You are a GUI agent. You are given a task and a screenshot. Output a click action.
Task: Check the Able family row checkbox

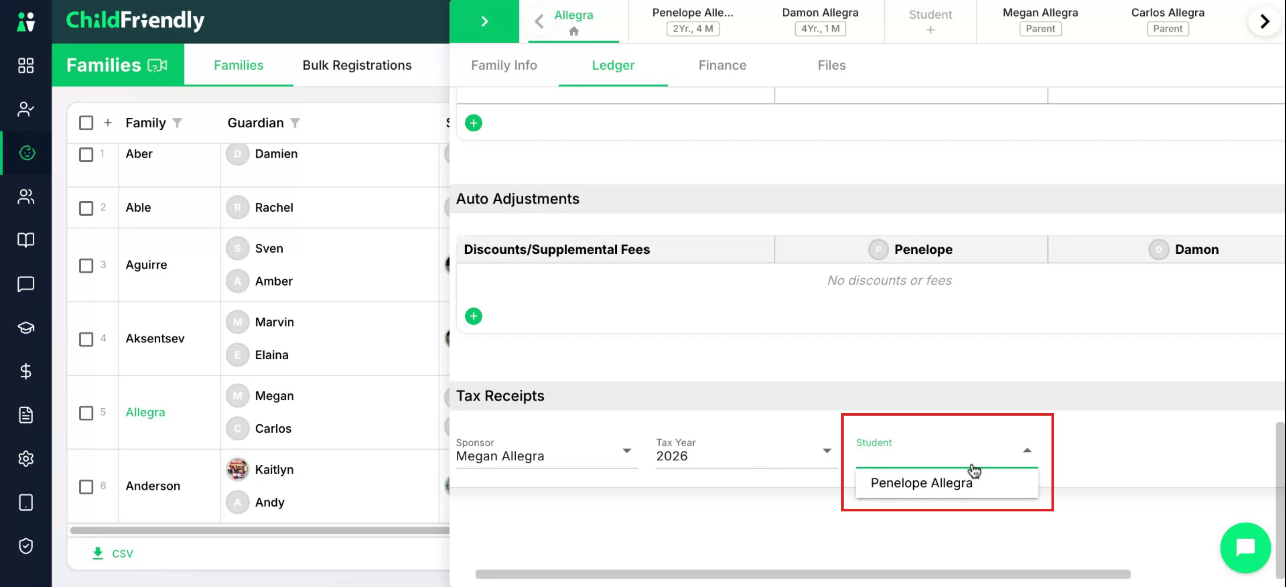coord(86,208)
